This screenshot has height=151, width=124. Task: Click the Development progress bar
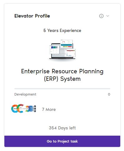62,89
